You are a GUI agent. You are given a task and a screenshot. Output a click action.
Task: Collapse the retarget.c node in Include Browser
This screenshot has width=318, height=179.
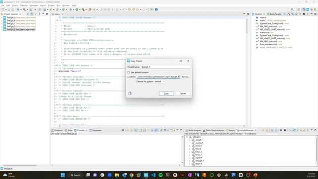point(187,137)
